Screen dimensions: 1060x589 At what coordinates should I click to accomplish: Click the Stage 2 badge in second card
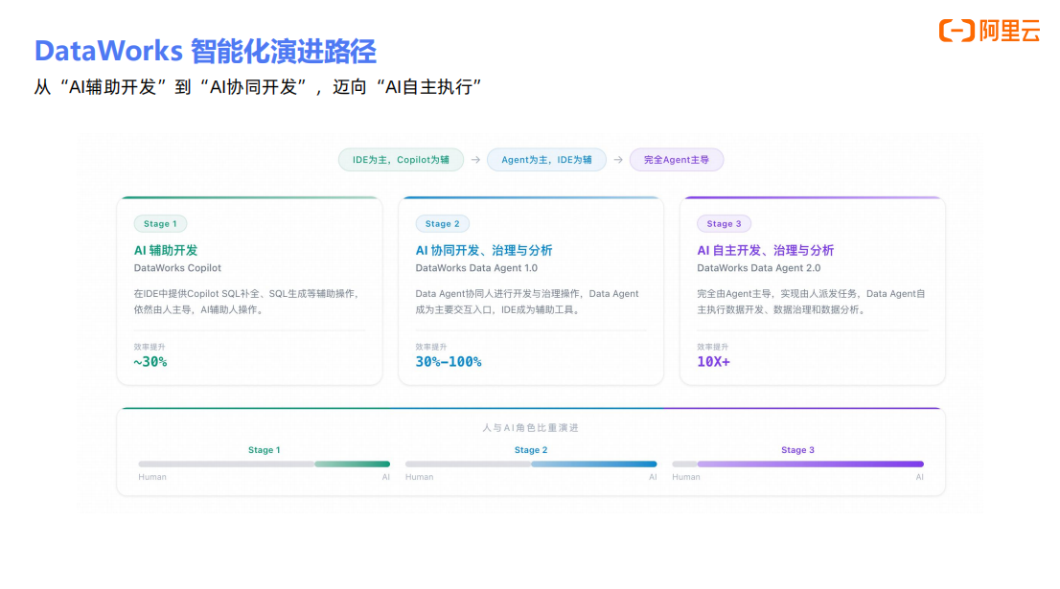442,223
